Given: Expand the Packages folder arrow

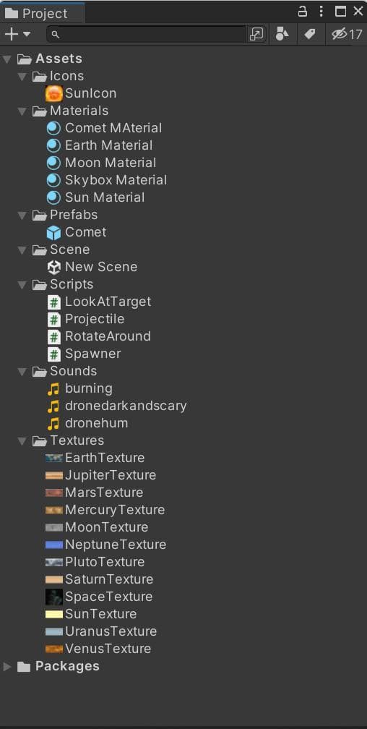Looking at the screenshot, I should click(7, 666).
